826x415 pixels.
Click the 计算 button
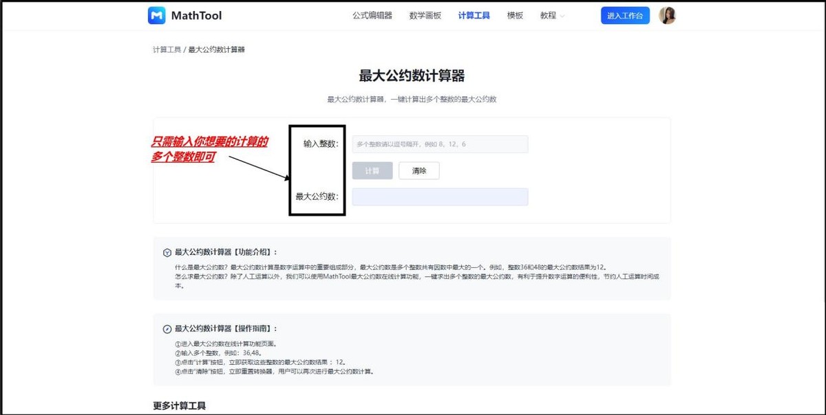[372, 170]
